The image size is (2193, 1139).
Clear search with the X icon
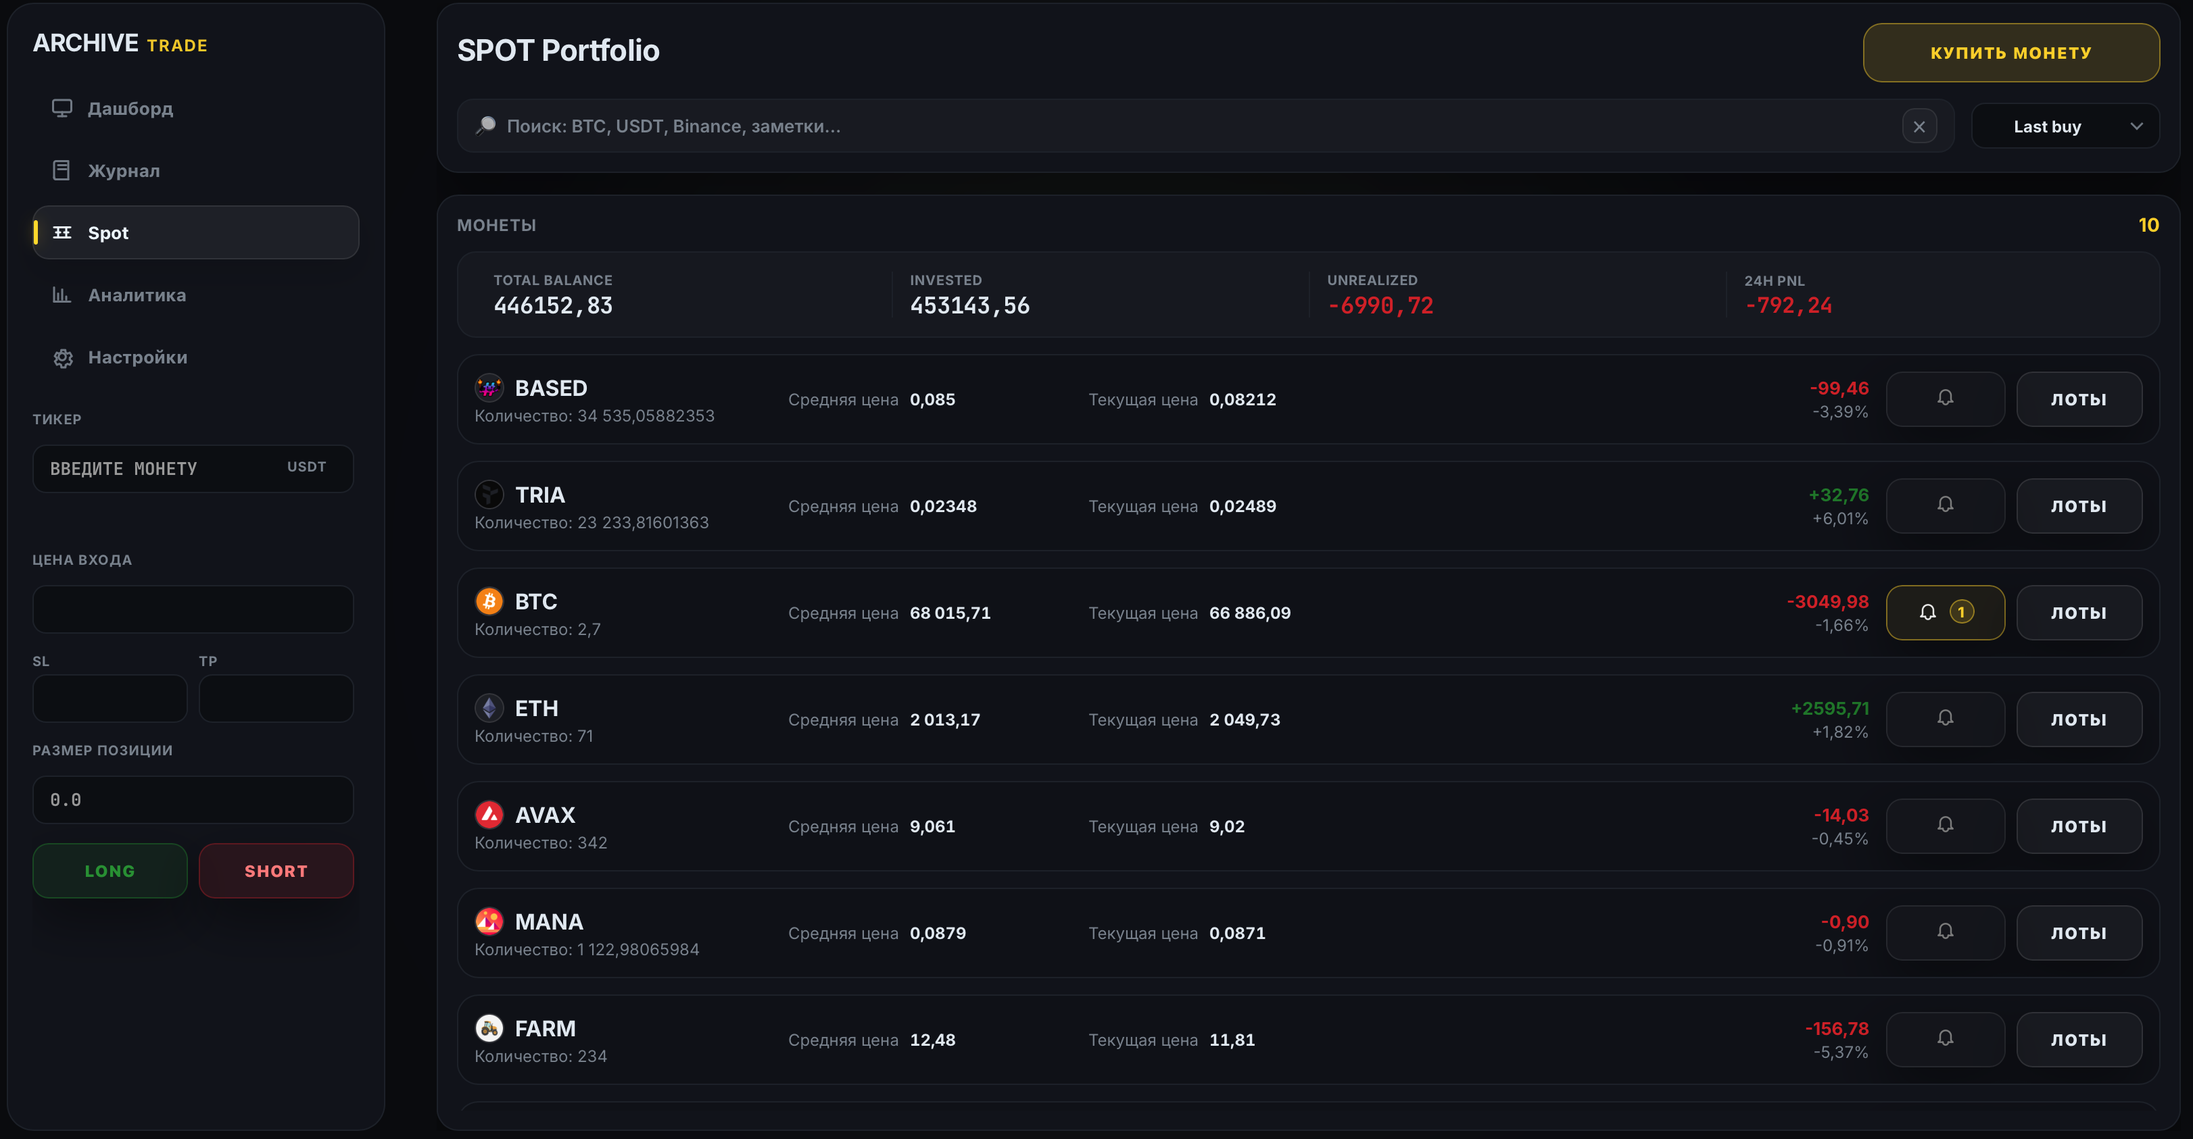(1919, 127)
